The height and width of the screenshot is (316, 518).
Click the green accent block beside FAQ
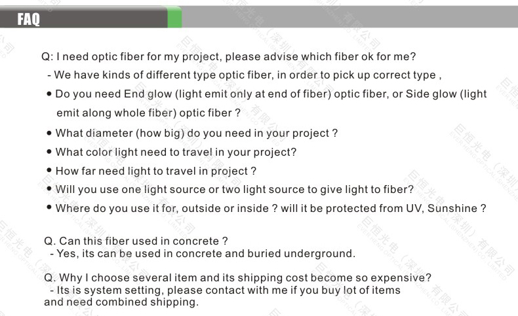point(174,17)
